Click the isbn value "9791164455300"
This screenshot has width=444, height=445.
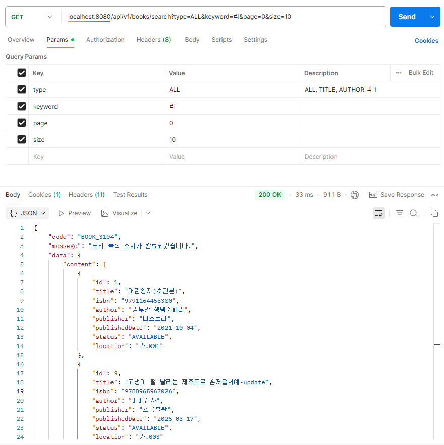click(148, 301)
